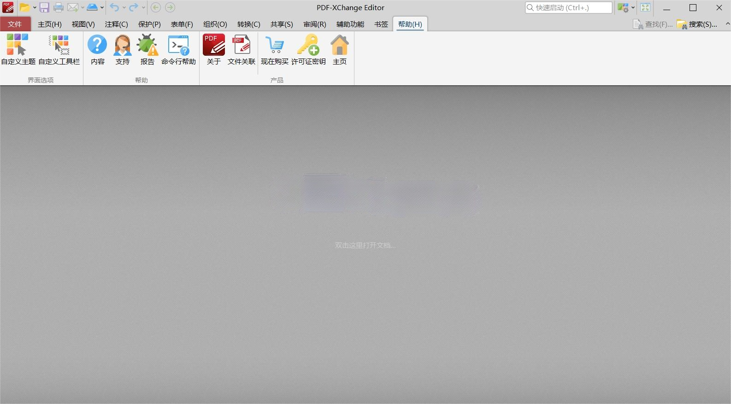
Task: Open the 内容 help contents
Action: 97,49
